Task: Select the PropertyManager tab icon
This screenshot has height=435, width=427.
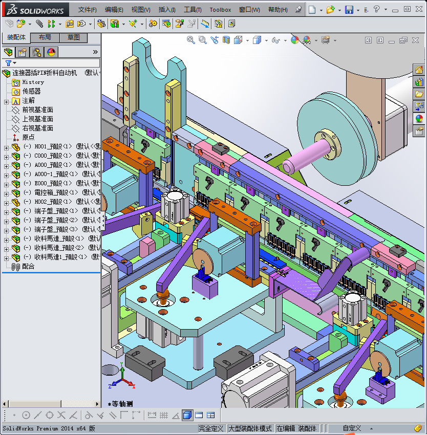Action: 22,52
